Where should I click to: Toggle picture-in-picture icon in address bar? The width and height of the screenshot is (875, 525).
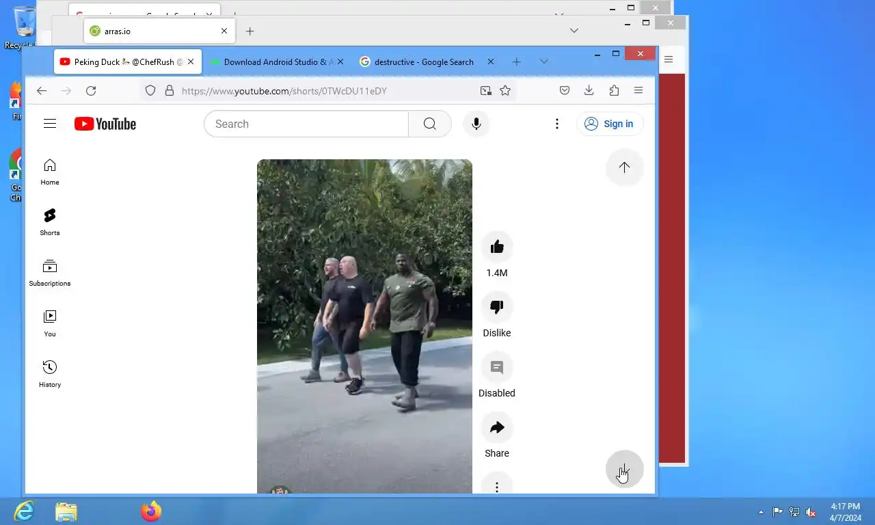(485, 91)
